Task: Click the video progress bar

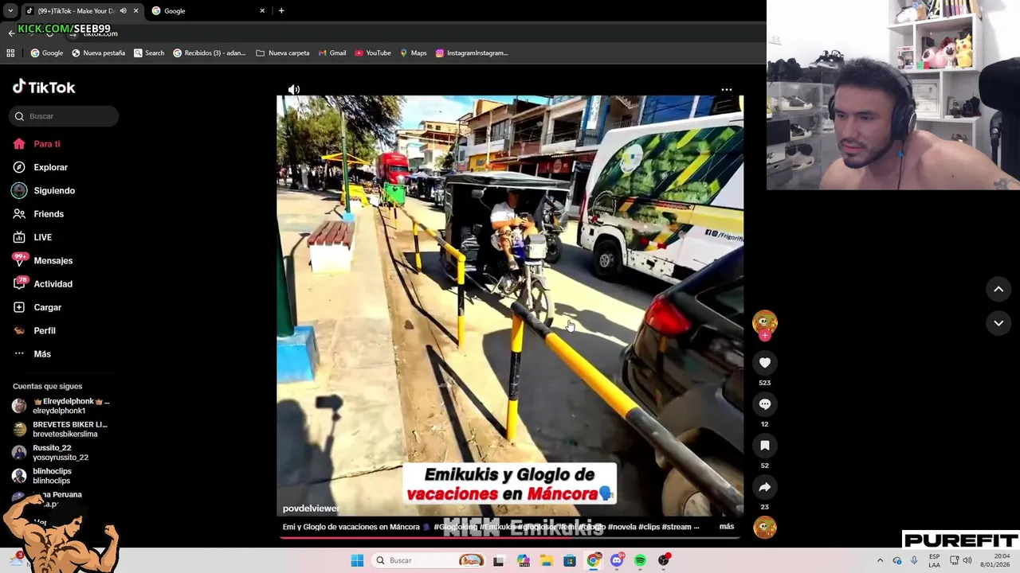Action: (x=510, y=538)
